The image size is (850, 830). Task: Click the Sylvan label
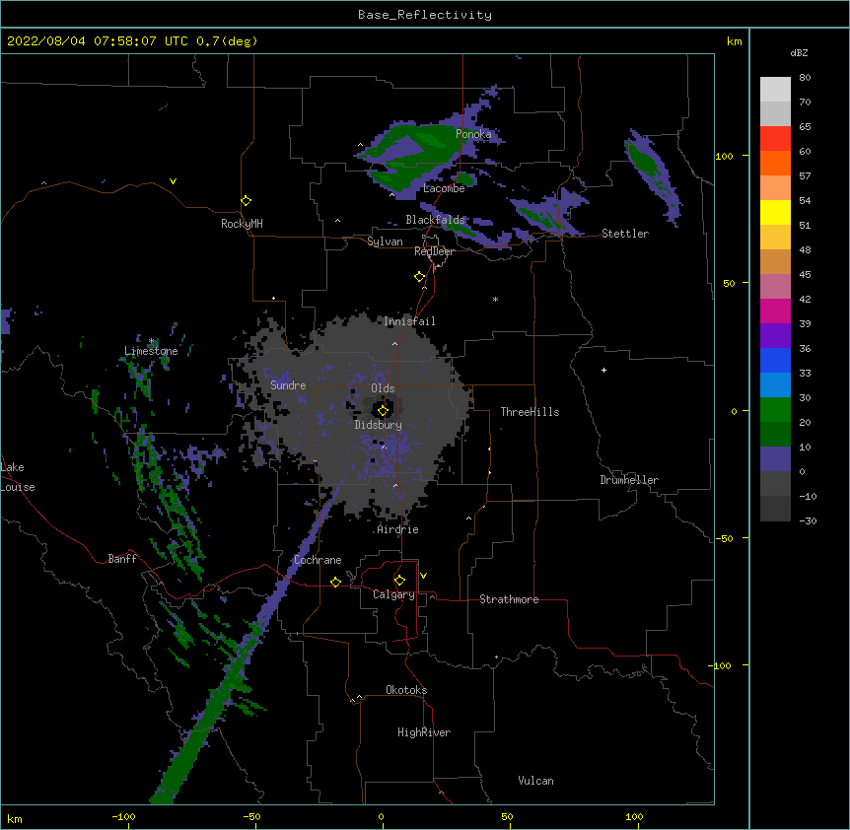point(385,242)
